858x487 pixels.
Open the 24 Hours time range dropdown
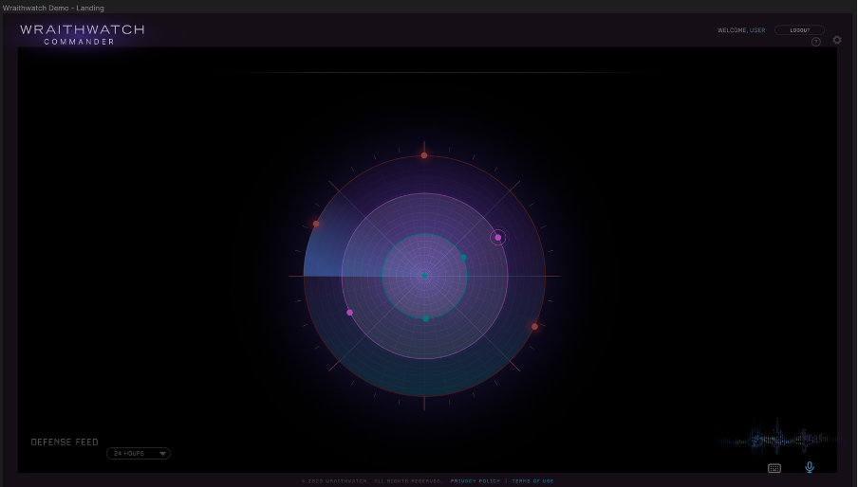137,454
